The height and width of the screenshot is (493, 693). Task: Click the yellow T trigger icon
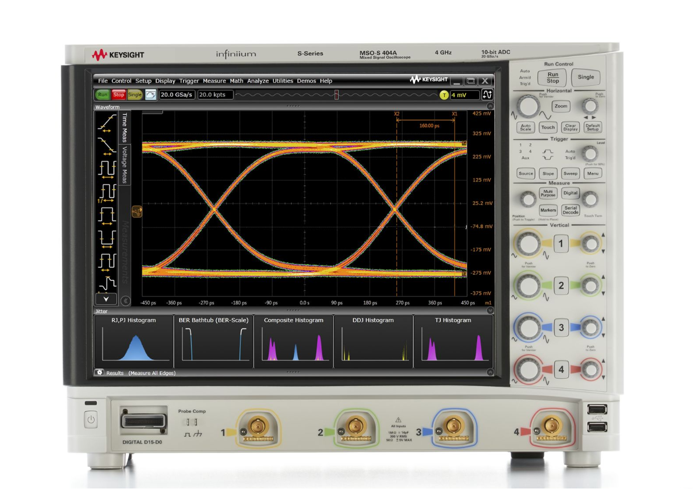[x=444, y=95]
